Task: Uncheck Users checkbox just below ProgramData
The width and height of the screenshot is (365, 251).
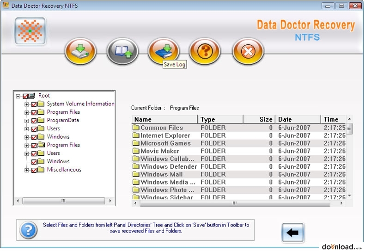Action: tap(34, 129)
